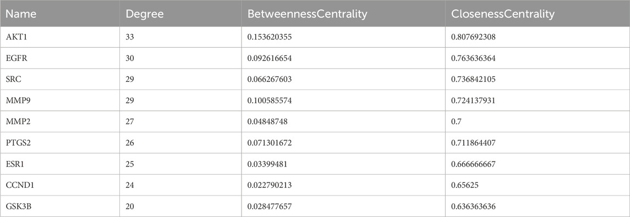Select CCND1 closeness value 0.65625
The image size is (630, 217).
coord(464,185)
